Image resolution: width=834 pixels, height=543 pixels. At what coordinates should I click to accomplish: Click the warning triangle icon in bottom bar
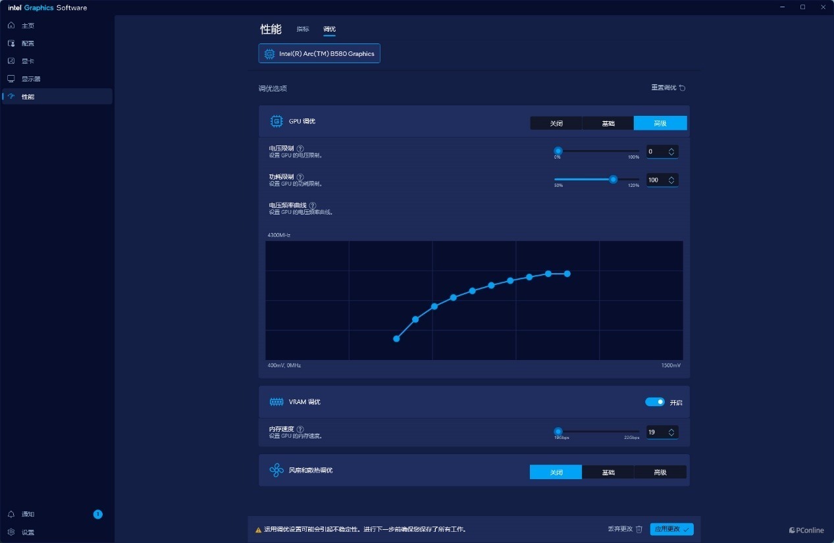[x=259, y=529]
